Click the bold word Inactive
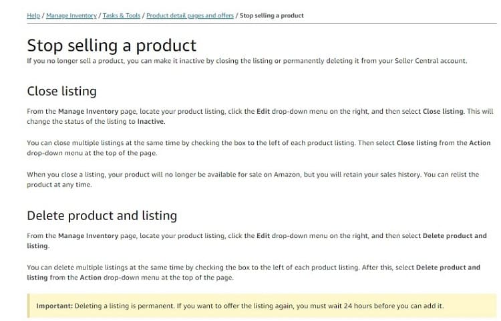Image resolution: width=501 pixels, height=321 pixels. [x=151, y=122]
